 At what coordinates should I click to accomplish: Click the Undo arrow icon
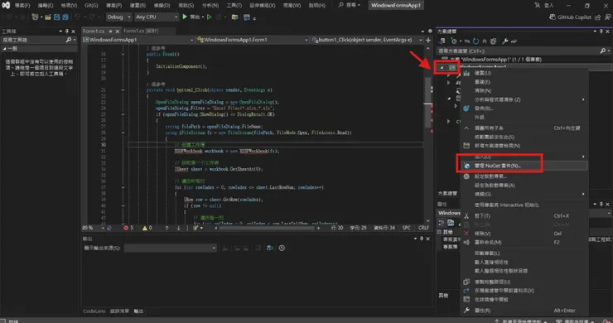tap(77, 17)
